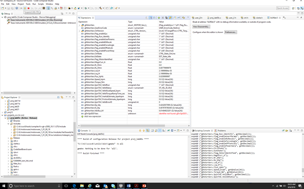
Task: Open the Run menu
Action: coord(34,4)
